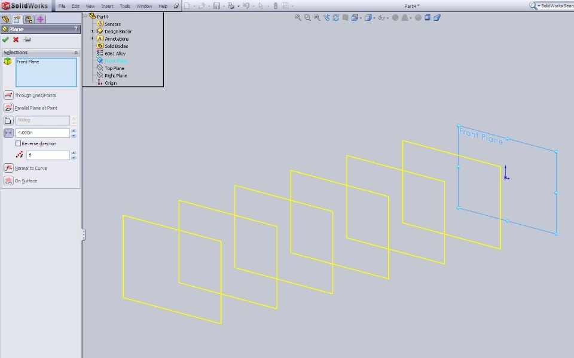Viewport: 574px width, 358px height.
Task: Open the View menu
Action: tap(90, 6)
